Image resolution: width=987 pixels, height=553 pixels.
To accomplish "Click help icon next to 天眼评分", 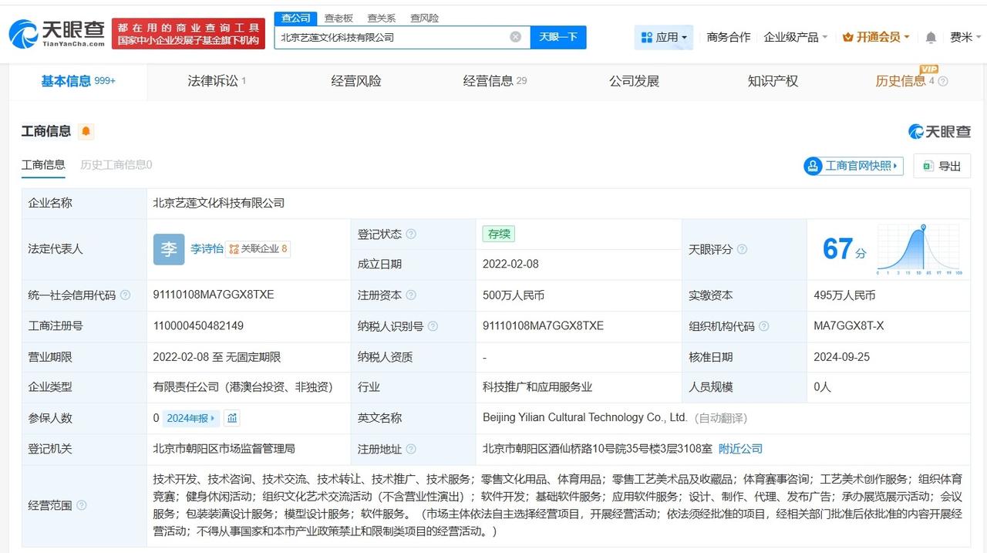I will click(742, 249).
